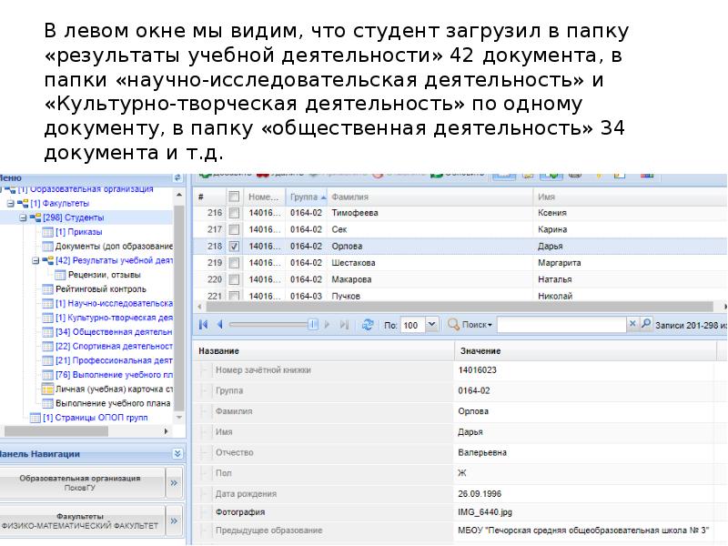728x546 pixels.
Task: Select Выполнение учебного плана at tree bottom
Action: [113, 403]
